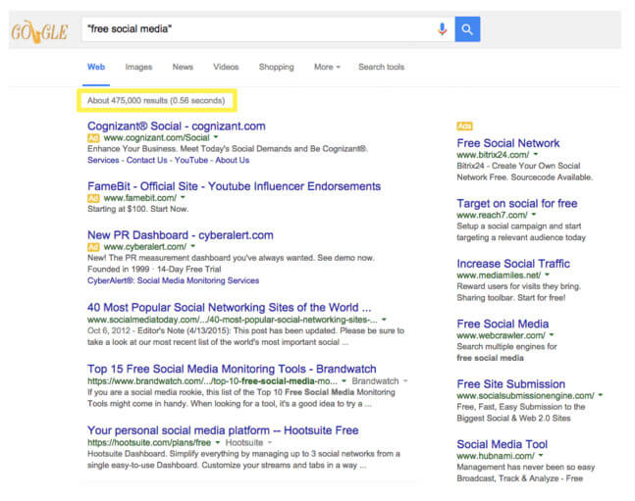The width and height of the screenshot is (635, 501).
Task: Open the Free Social Network sidebar ad
Action: click(x=508, y=143)
